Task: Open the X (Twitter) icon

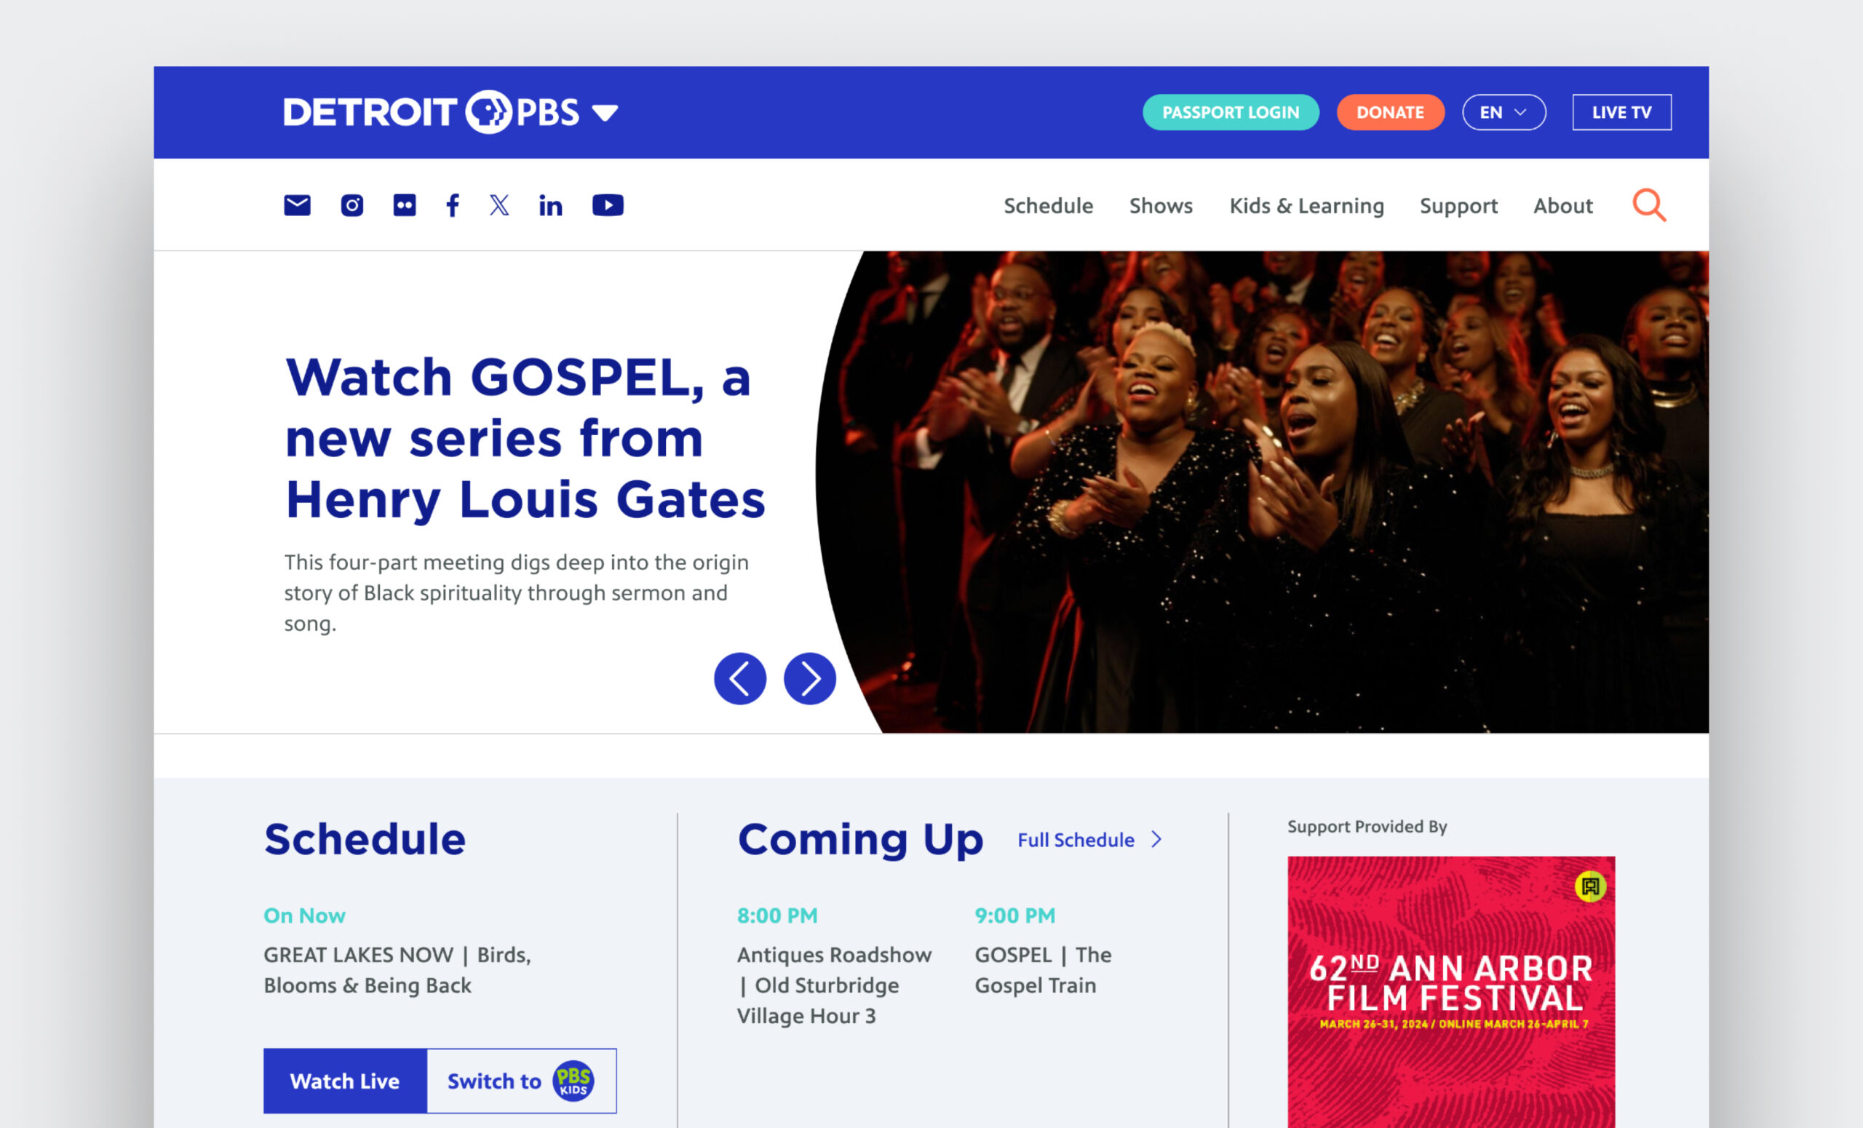Action: pyautogui.click(x=499, y=205)
